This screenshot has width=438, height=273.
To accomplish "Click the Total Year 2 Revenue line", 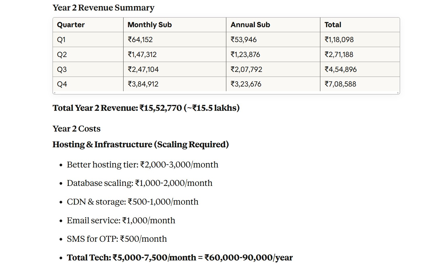I will [x=146, y=108].
